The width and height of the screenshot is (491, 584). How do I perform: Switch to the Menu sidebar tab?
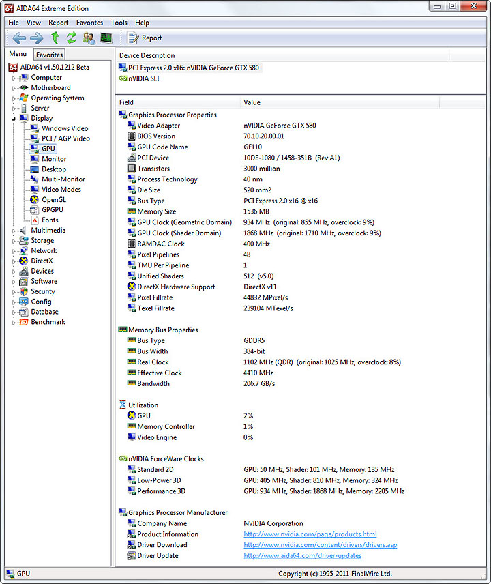[x=18, y=54]
